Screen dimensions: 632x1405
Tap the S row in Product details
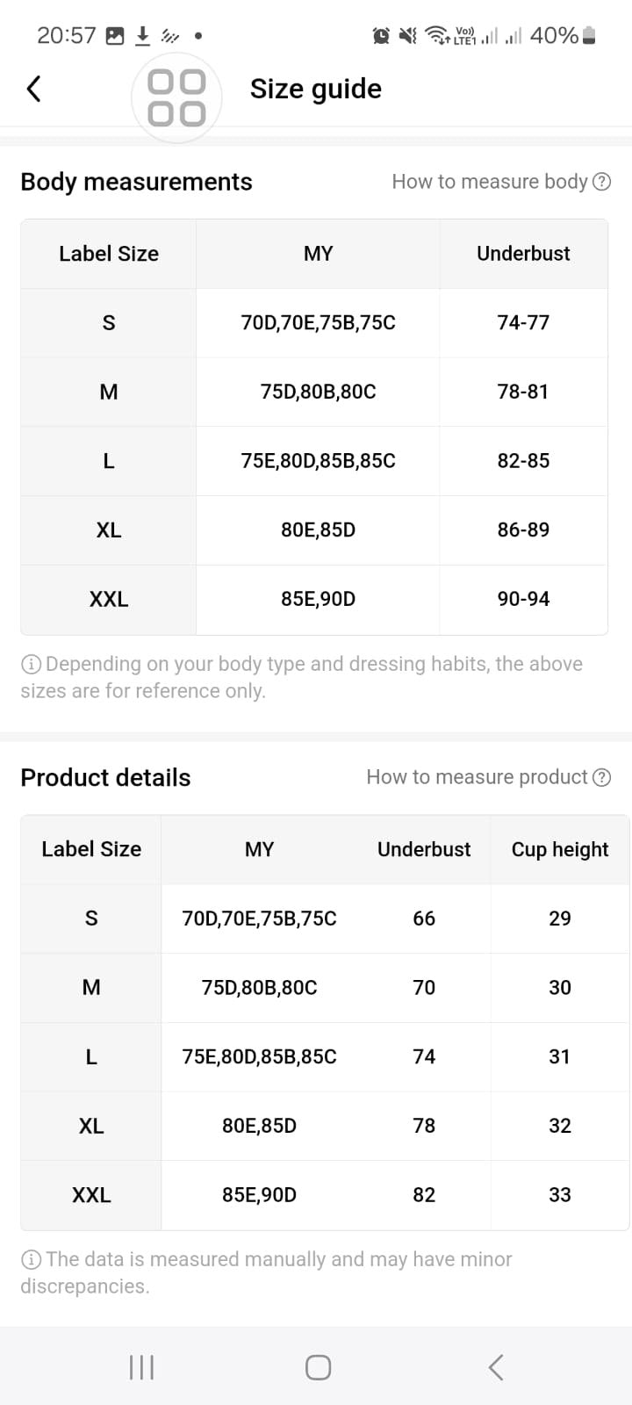325,919
